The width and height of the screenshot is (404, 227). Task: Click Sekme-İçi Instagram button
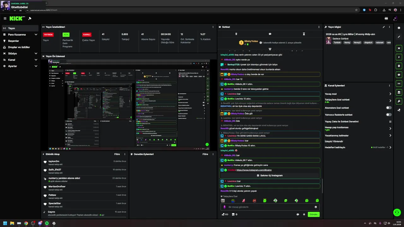coord(270,175)
